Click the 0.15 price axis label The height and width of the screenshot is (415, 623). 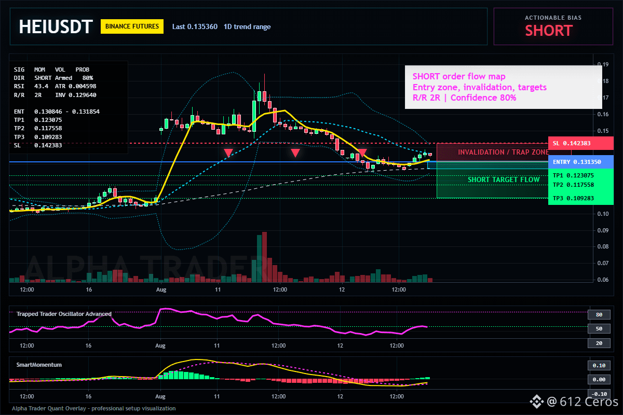coord(603,131)
